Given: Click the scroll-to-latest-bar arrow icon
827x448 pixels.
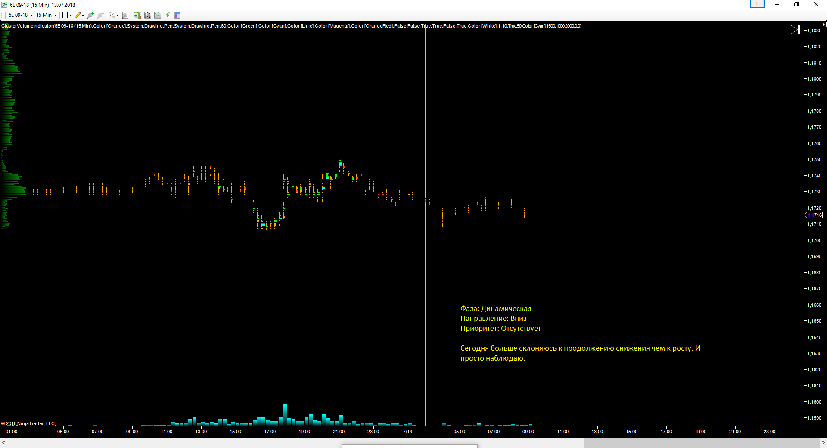Looking at the screenshot, I should coord(795,29).
